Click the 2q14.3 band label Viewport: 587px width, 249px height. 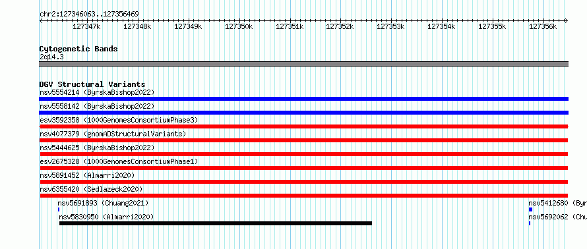point(51,57)
